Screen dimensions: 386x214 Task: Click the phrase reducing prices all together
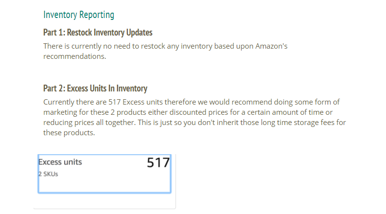click(89, 123)
